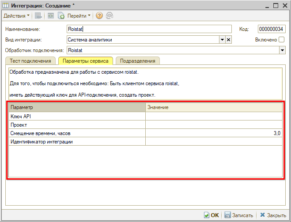The width and height of the screenshot is (291, 222).
Task: Select the Смещение времени, часов row
Action: 146,133
